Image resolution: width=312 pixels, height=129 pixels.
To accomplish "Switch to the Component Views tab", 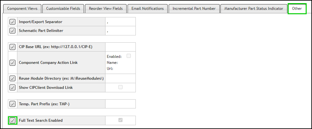I will tap(22, 9).
